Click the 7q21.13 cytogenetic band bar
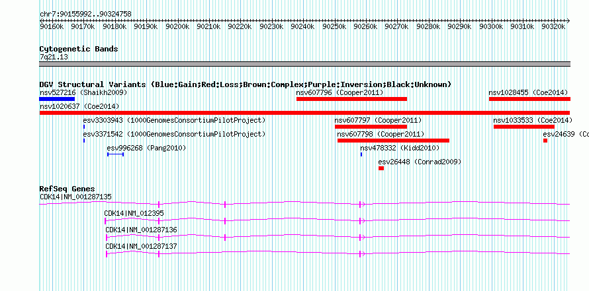Viewport: 589px width, 291px height. [304, 64]
